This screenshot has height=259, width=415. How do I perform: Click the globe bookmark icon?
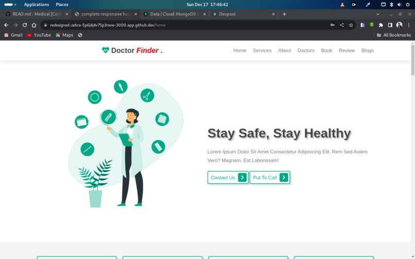coord(80,35)
